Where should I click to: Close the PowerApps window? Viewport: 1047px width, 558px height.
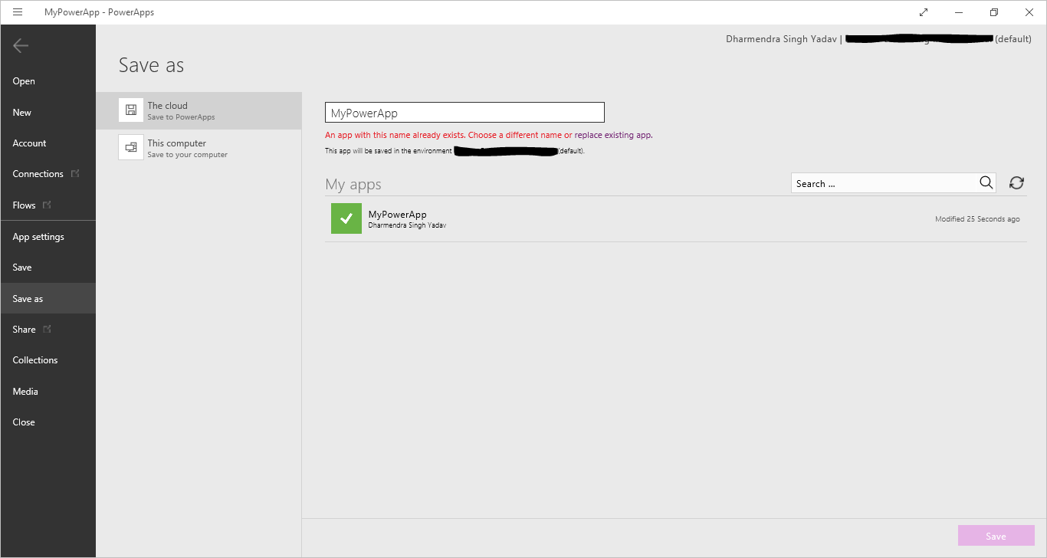(1029, 12)
